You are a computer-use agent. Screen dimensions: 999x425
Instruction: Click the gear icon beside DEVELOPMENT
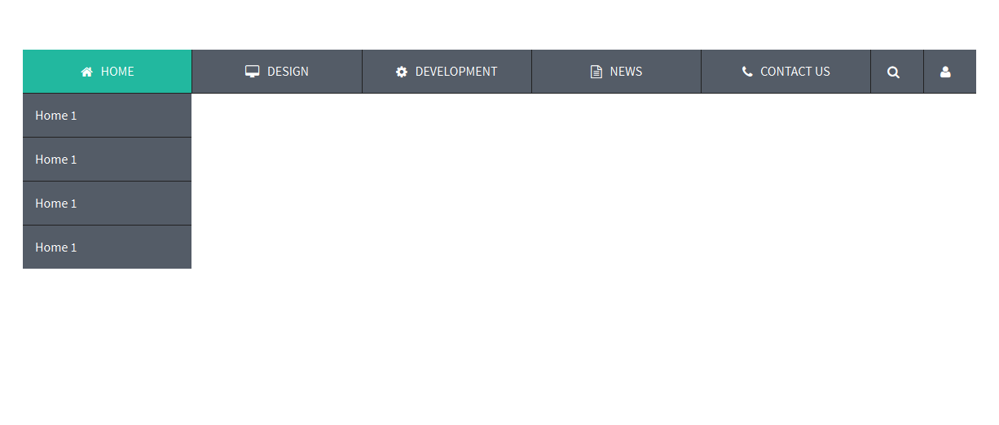[402, 72]
